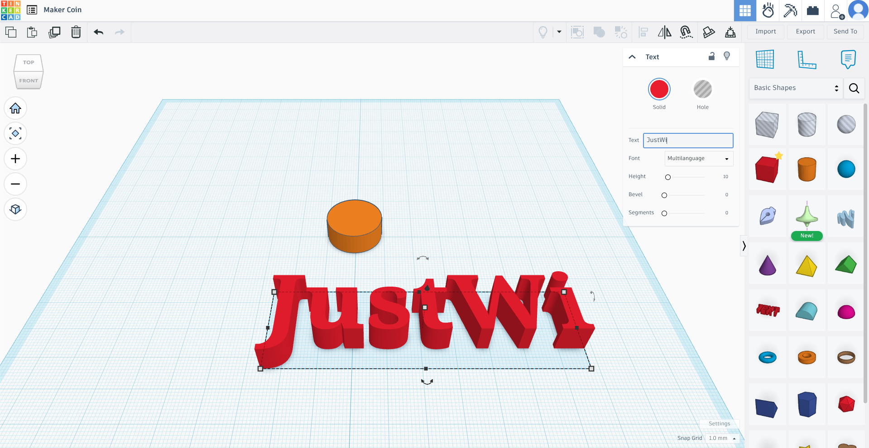Hide the selected Text shape
869x448 pixels.
tap(727, 56)
